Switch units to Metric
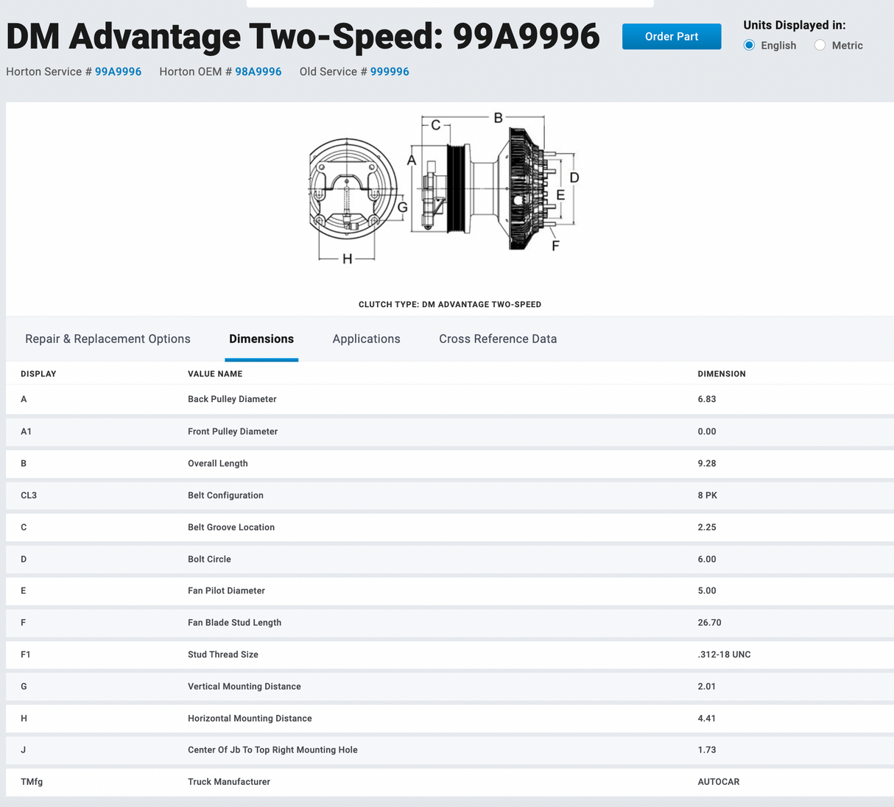894x807 pixels. coord(820,46)
